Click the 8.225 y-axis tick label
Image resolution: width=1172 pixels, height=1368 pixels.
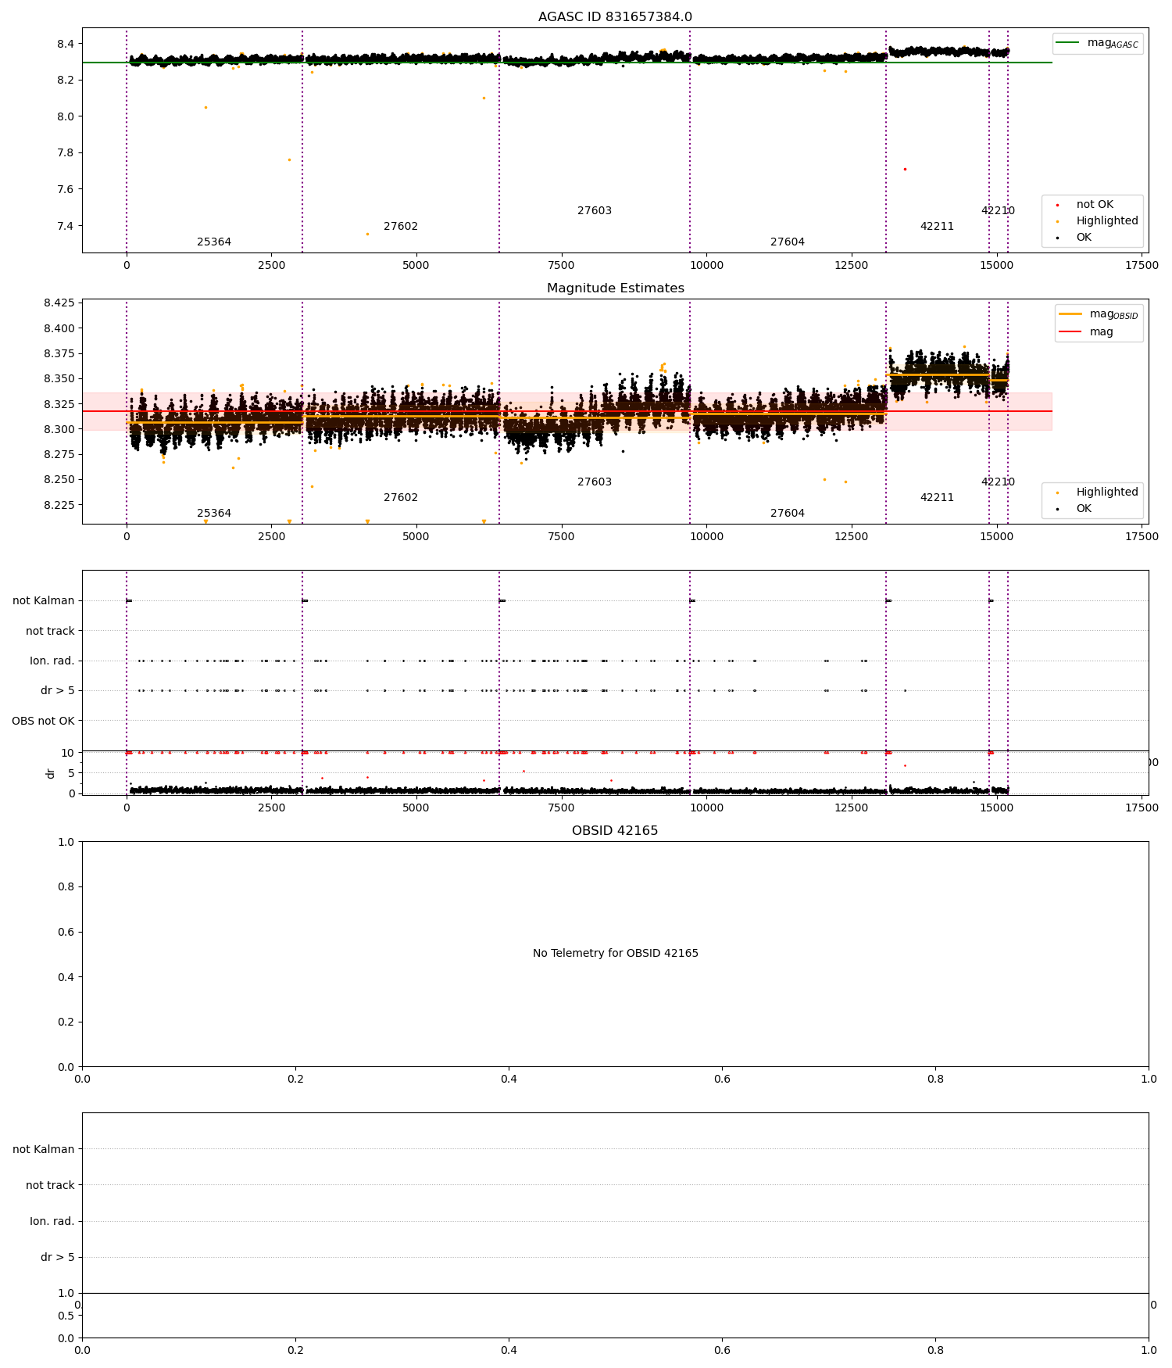pyautogui.click(x=59, y=505)
